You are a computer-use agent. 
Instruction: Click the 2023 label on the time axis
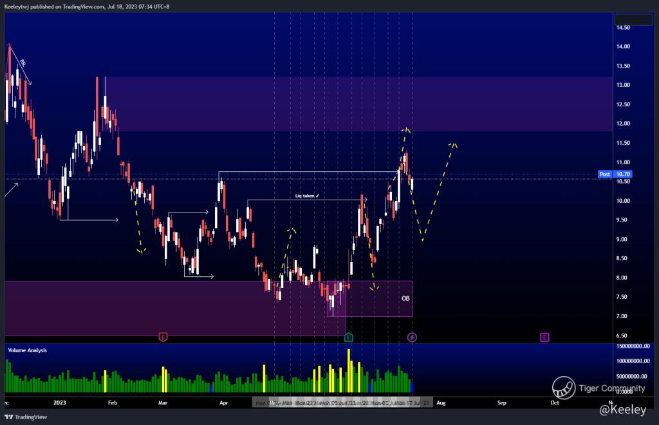60,402
